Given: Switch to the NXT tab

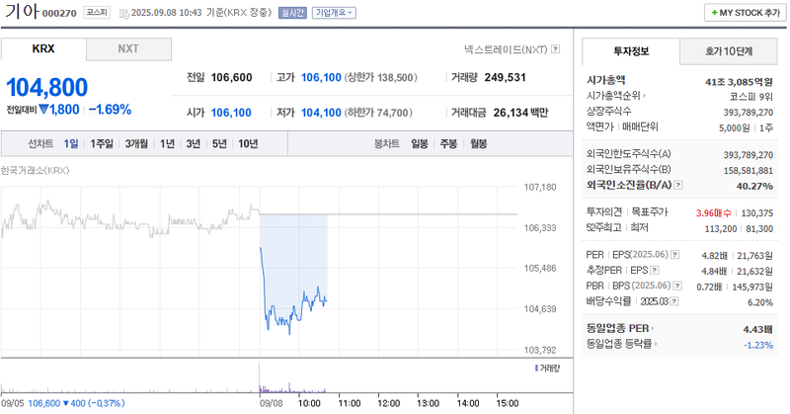Looking at the screenshot, I should click(128, 49).
